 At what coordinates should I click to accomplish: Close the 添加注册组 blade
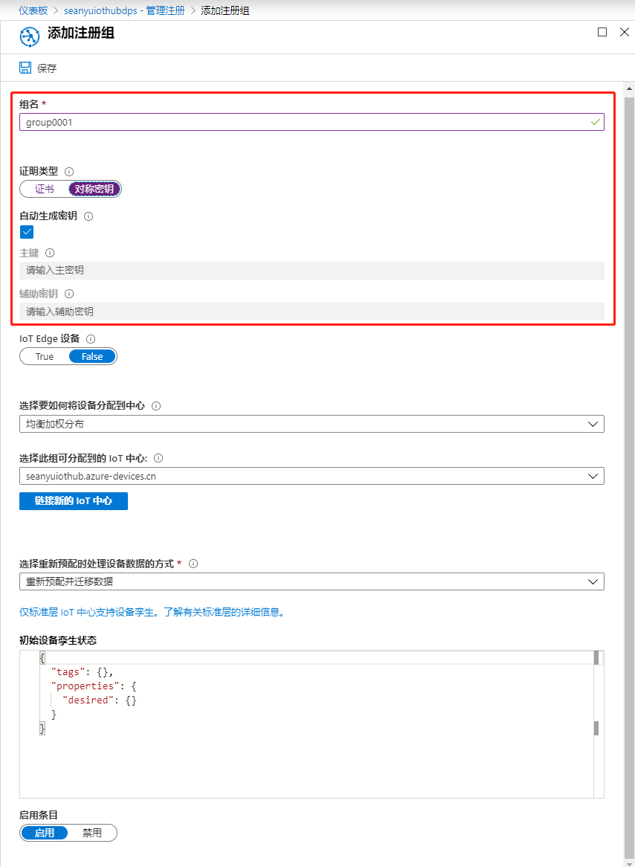(x=624, y=32)
